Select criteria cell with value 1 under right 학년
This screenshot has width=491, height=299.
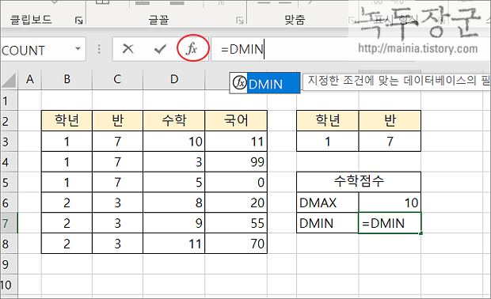click(328, 142)
